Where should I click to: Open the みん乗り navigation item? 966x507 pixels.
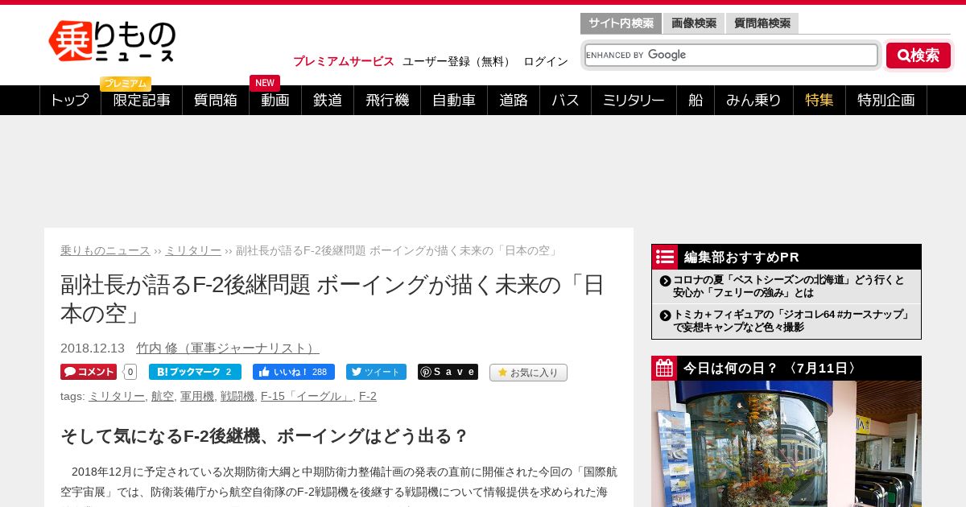click(x=754, y=101)
